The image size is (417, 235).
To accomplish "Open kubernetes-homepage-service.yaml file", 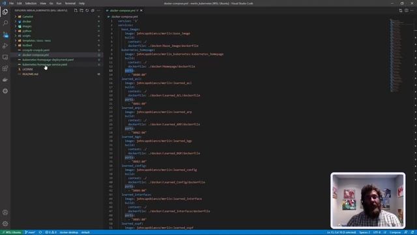I will [x=45, y=65].
